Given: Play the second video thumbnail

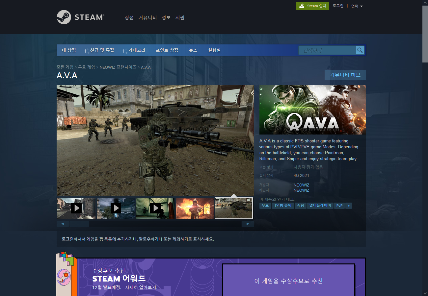Looking at the screenshot, I should point(116,208).
